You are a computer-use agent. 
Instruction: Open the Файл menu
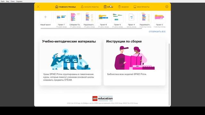pyautogui.click(x=3, y=1)
